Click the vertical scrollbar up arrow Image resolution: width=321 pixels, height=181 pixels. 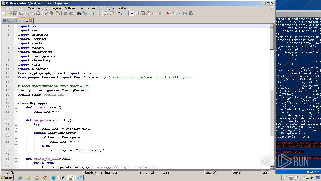tap(272, 26)
